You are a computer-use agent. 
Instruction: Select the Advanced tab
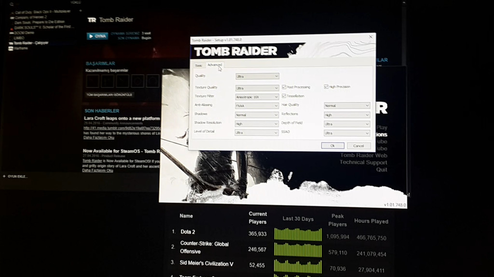click(x=215, y=65)
